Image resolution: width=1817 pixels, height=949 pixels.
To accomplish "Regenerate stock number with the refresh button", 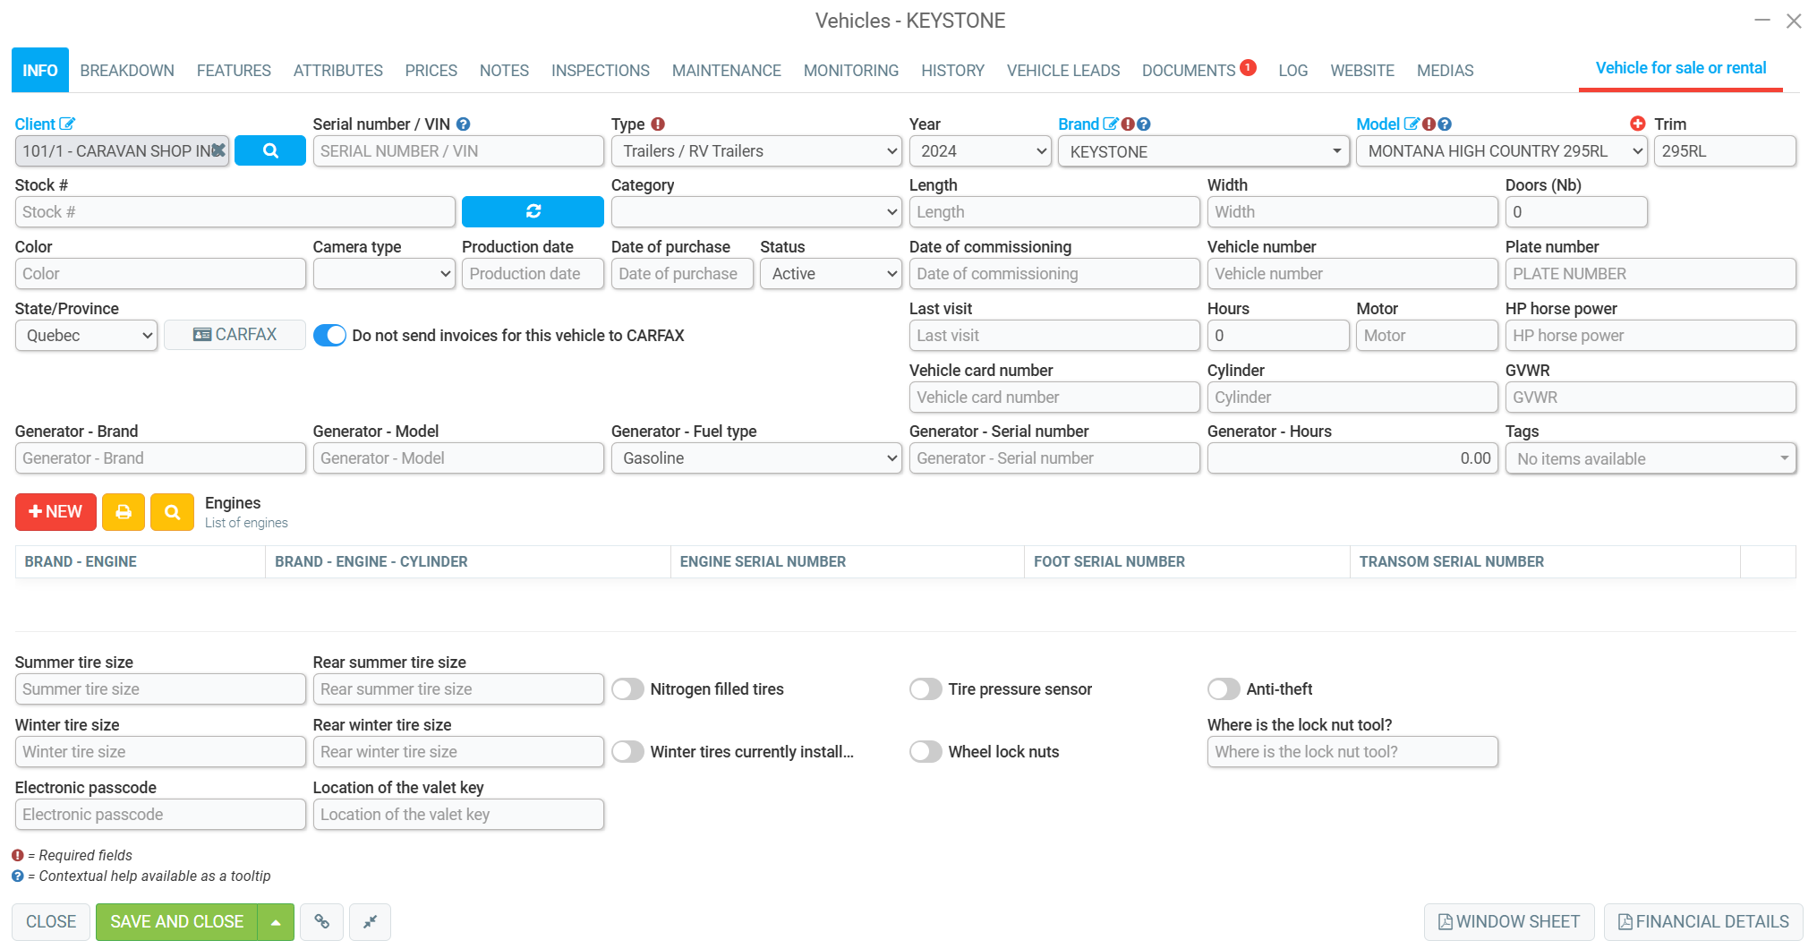I will point(533,212).
